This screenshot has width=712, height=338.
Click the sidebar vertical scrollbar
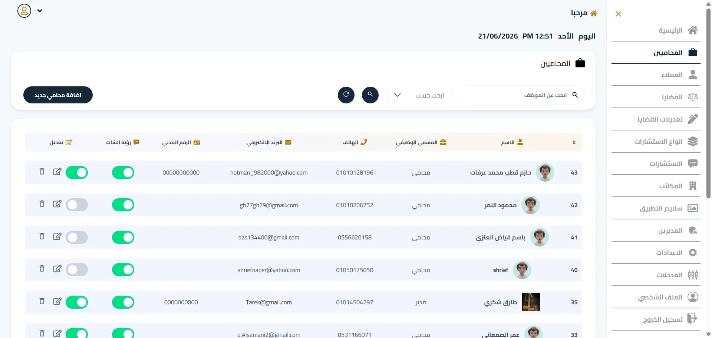click(708, 104)
